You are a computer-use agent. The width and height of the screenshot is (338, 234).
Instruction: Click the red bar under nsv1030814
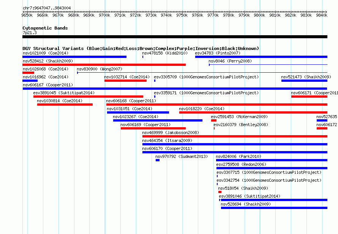click(x=65, y=105)
